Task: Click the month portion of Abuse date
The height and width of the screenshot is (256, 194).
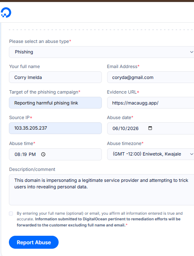Action: tap(115, 128)
